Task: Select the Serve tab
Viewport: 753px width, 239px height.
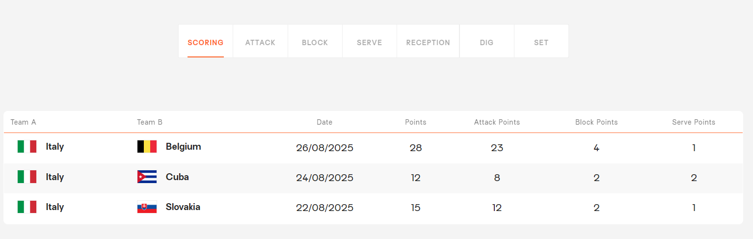Action: point(369,43)
